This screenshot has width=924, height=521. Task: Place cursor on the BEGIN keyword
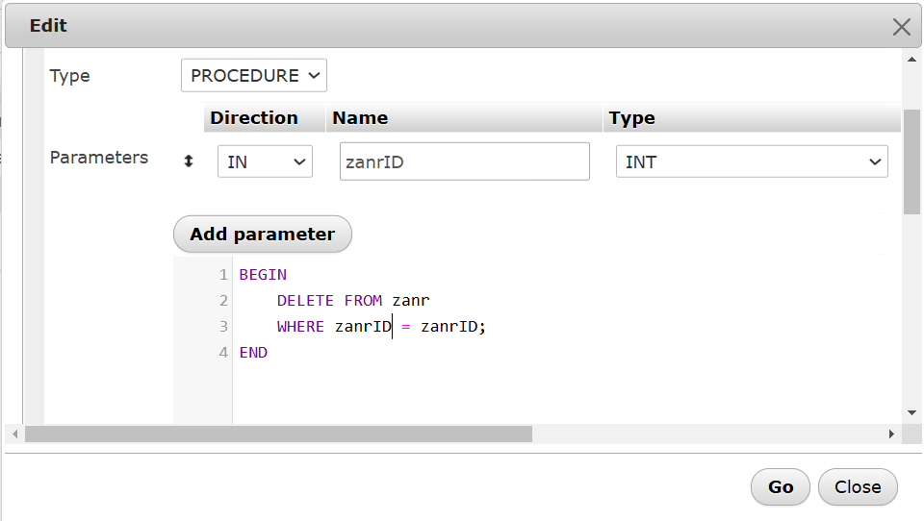point(263,275)
